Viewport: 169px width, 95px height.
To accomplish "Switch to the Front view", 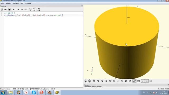I will click(126, 81).
